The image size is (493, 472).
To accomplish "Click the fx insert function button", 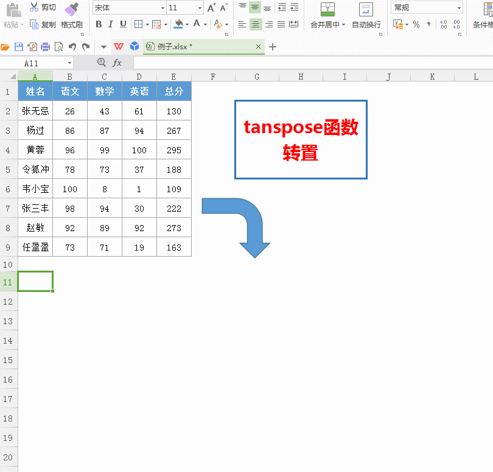I will [x=117, y=63].
